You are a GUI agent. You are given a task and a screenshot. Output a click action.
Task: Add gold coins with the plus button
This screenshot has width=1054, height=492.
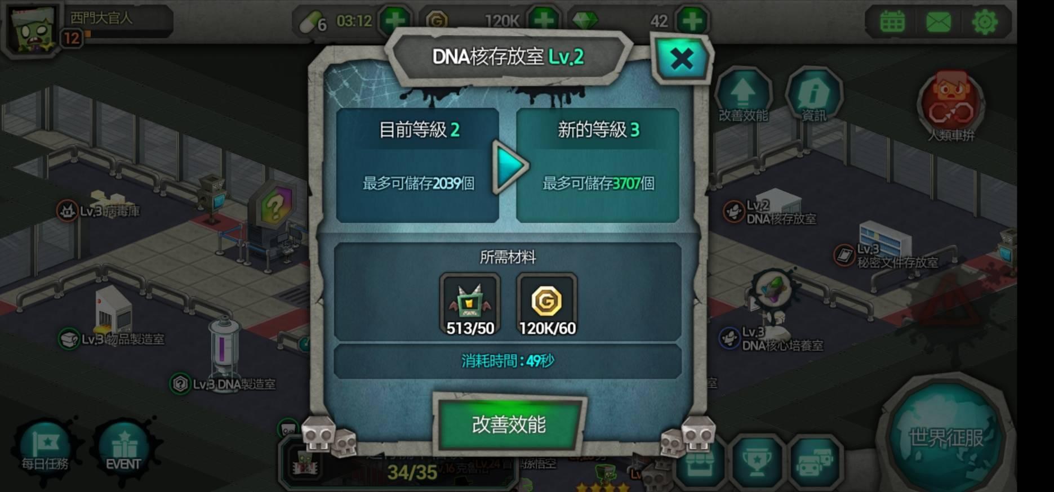pos(544,21)
